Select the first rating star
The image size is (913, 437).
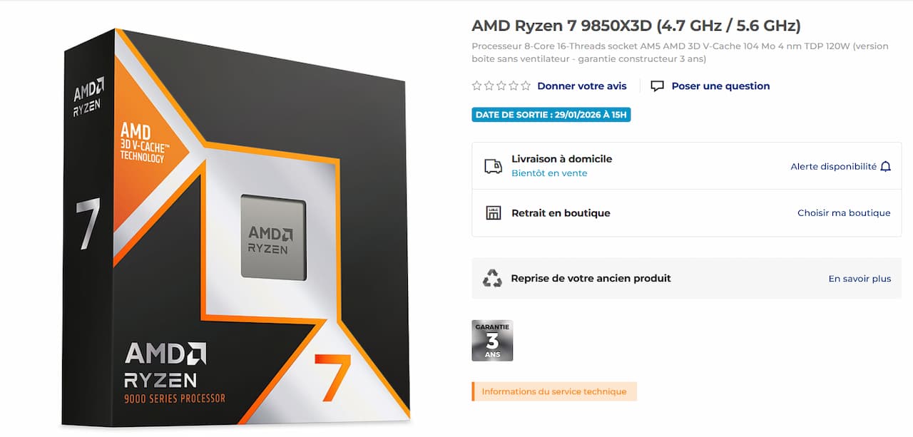click(477, 86)
